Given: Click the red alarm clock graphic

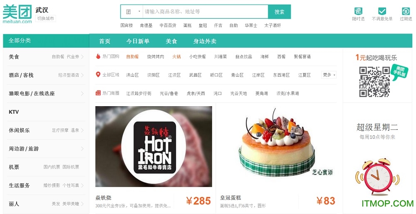Looking at the screenshot, I should pos(378,175).
